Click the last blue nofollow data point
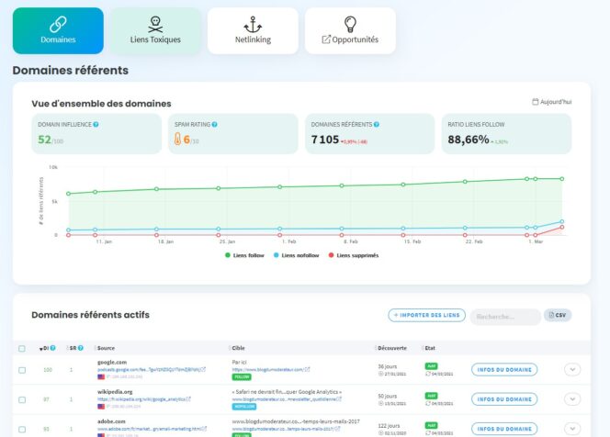Screen dimensions: 610x437 pos(561,221)
